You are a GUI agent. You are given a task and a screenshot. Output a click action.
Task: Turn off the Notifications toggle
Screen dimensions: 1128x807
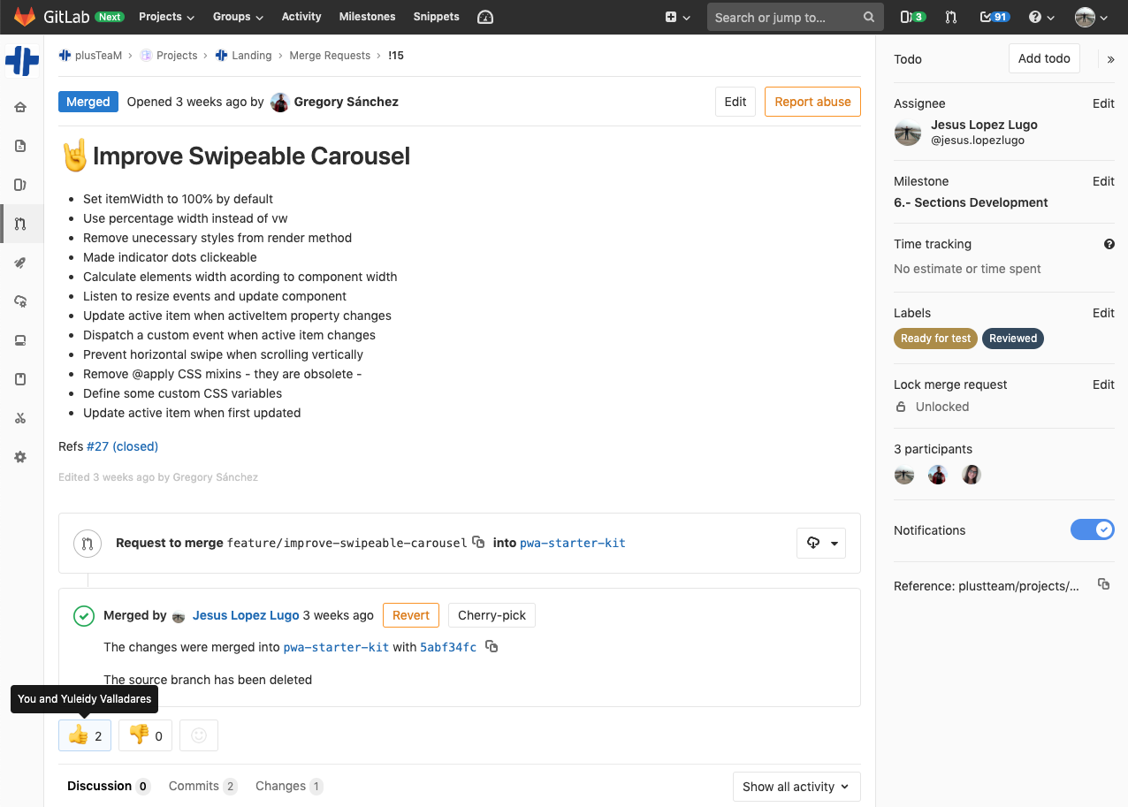1093,529
